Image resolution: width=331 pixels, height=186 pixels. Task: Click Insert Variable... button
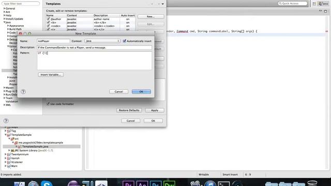pyautogui.click(x=51, y=74)
